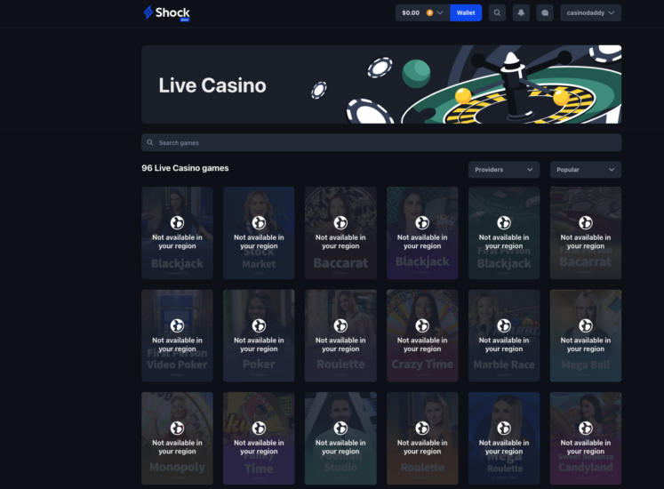Screen dimensions: 664x489
Task: Expand the casinodaddy account menu
Action: click(591, 12)
